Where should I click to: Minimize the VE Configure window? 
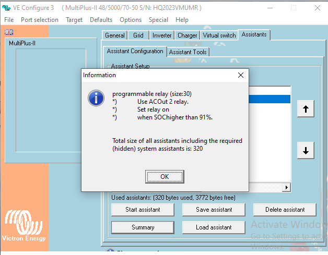coord(270,8)
